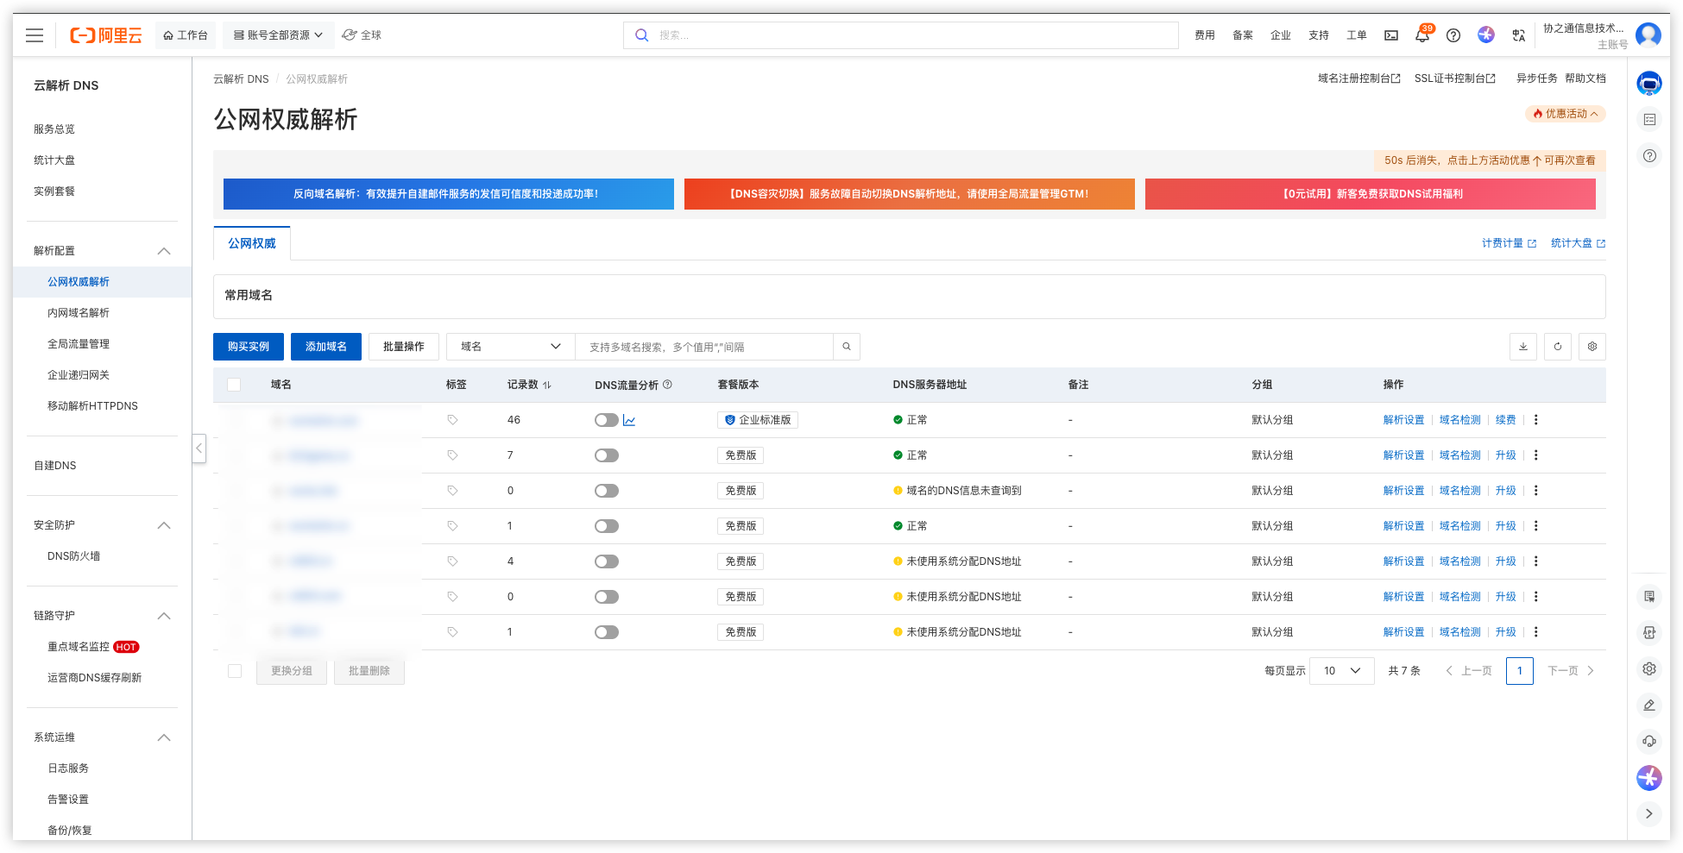
Task: Select the 公网权威 tab
Action: (x=252, y=244)
